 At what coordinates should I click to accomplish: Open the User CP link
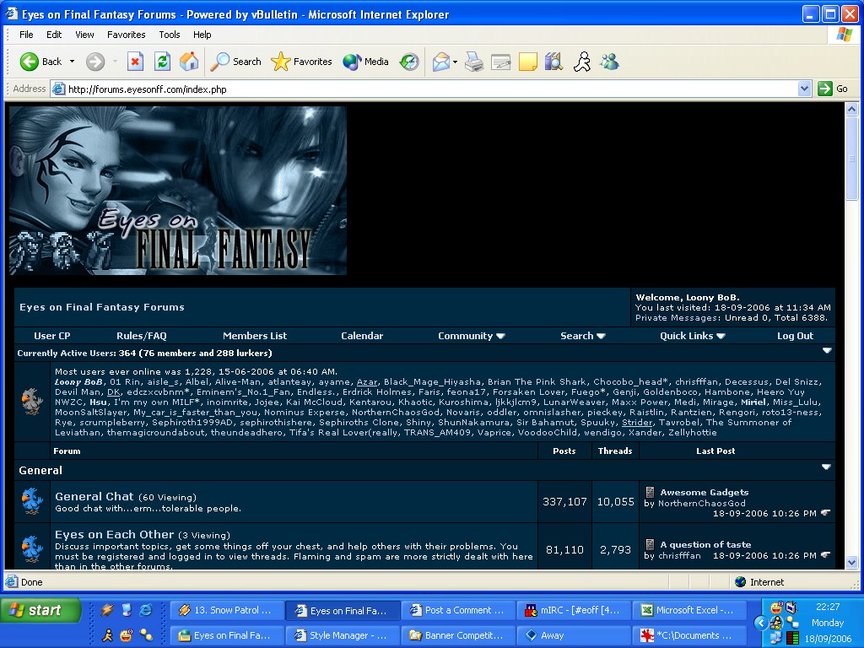point(51,336)
